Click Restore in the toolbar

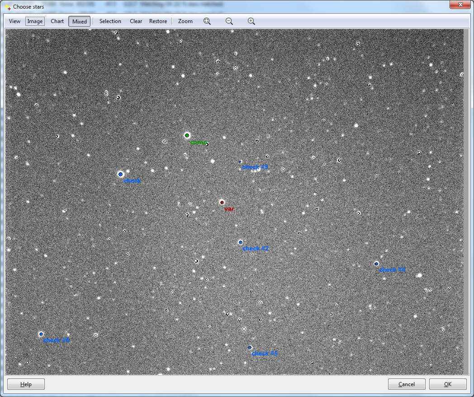pos(158,21)
